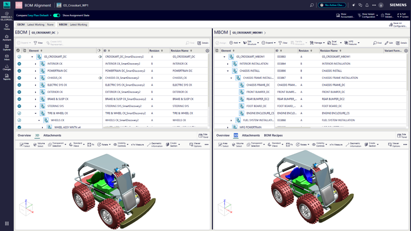
Task: Click Filter in the MBOM toolbar
Action: pos(283,43)
